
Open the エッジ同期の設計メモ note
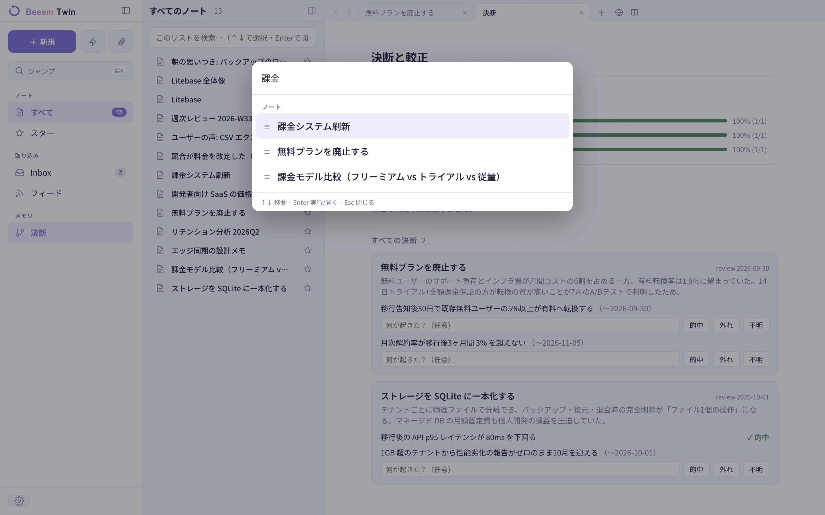[x=233, y=250]
